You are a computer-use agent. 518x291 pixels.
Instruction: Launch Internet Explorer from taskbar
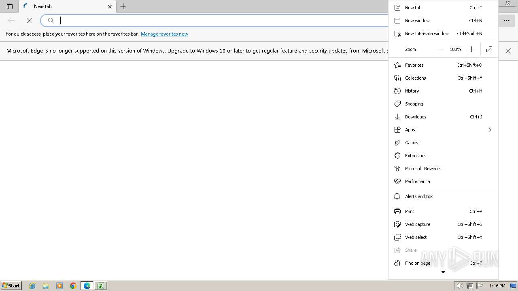tap(32, 286)
